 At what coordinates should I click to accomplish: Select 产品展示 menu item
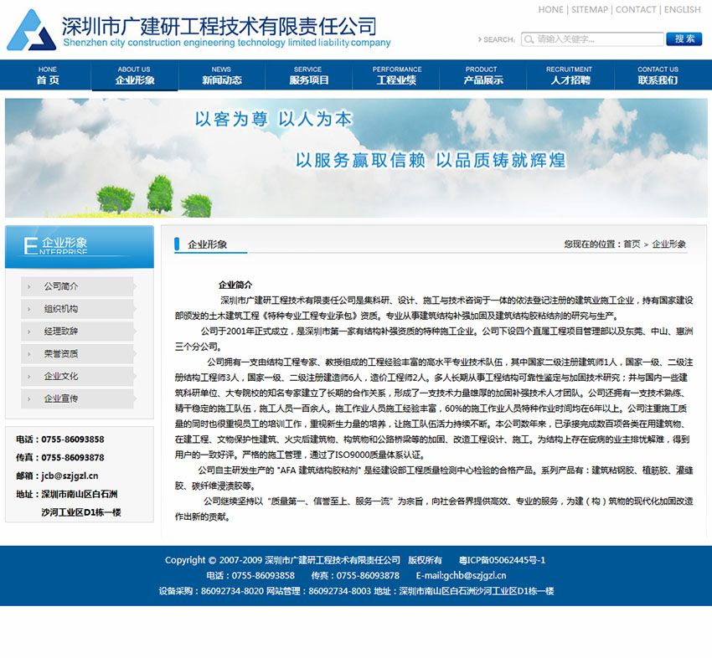(483, 75)
